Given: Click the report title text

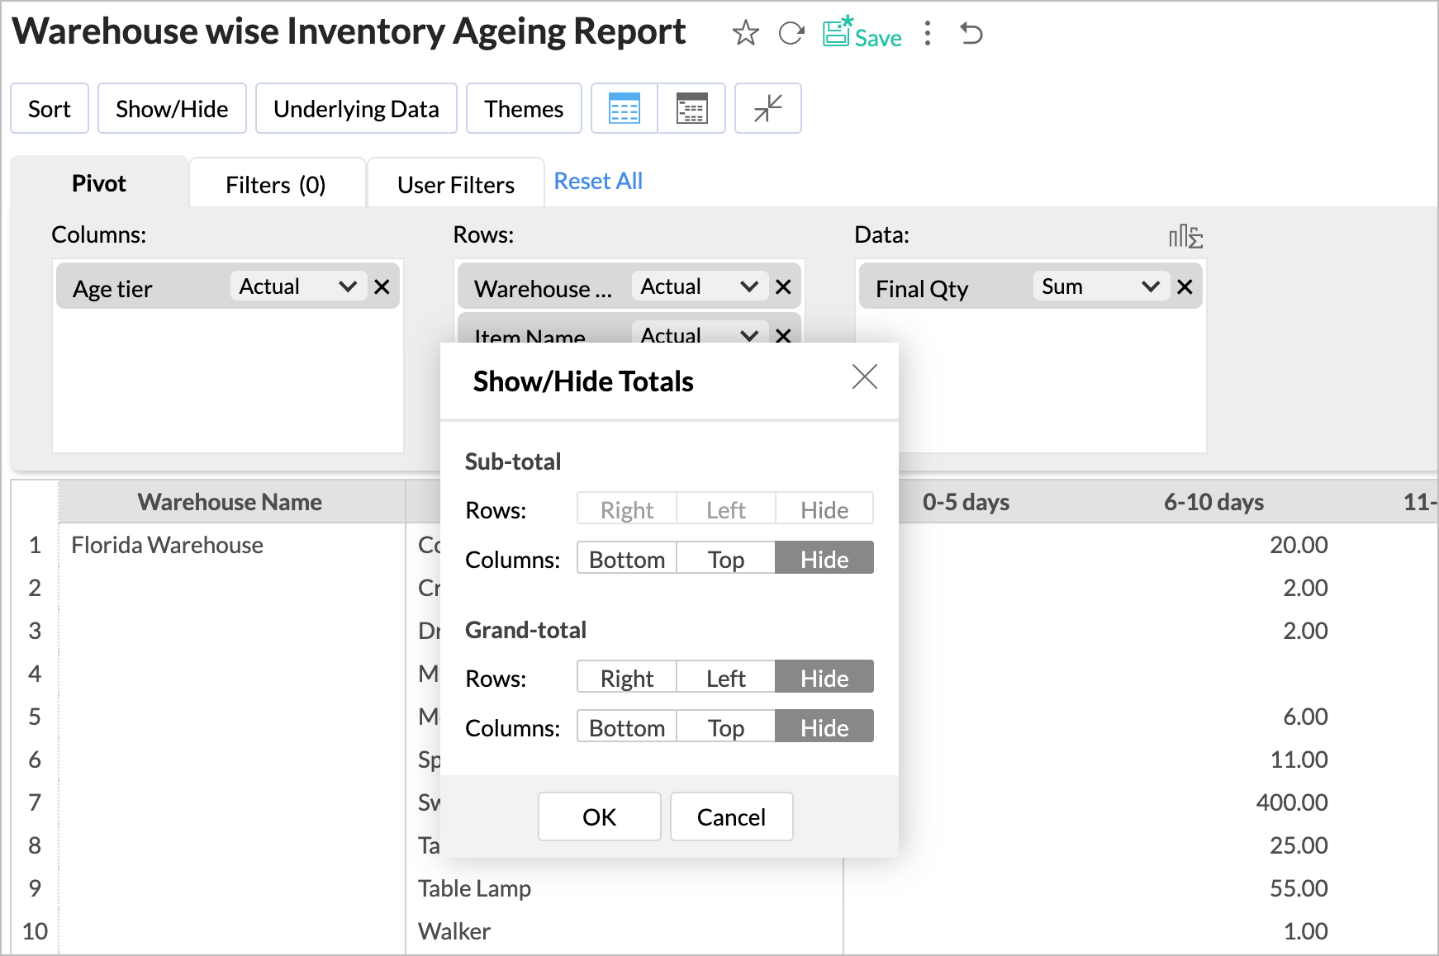Looking at the screenshot, I should [349, 31].
